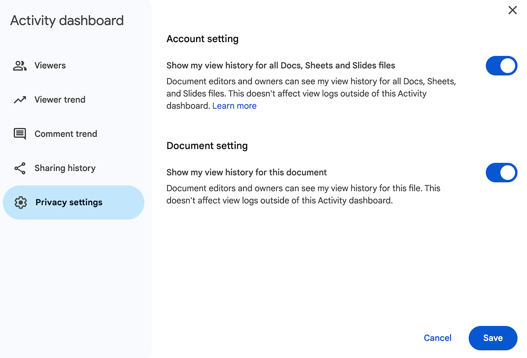Disable view history for all Docs files

[501, 66]
